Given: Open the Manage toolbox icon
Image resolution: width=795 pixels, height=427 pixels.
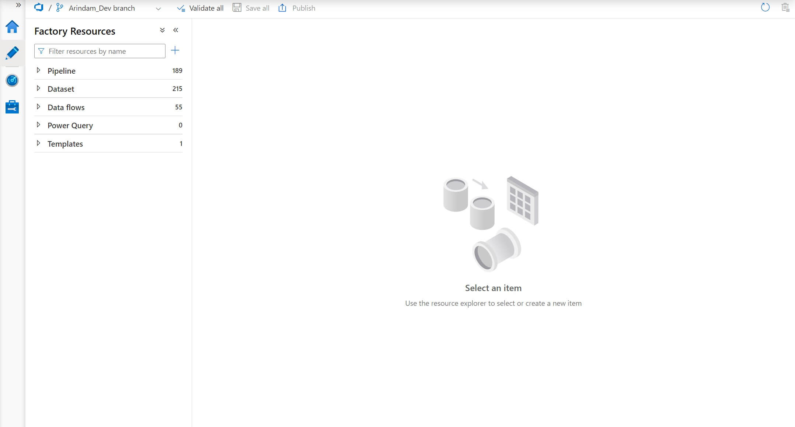Looking at the screenshot, I should 12,107.
